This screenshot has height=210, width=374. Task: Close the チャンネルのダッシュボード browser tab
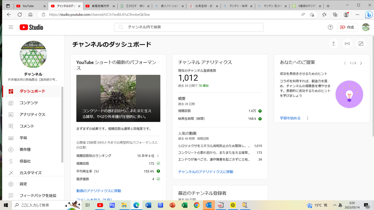(x=79, y=6)
